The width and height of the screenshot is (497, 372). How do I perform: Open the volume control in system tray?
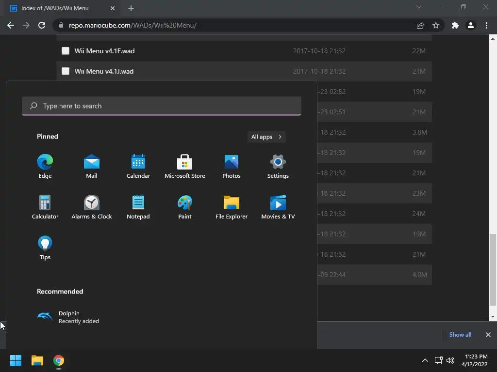click(x=450, y=360)
